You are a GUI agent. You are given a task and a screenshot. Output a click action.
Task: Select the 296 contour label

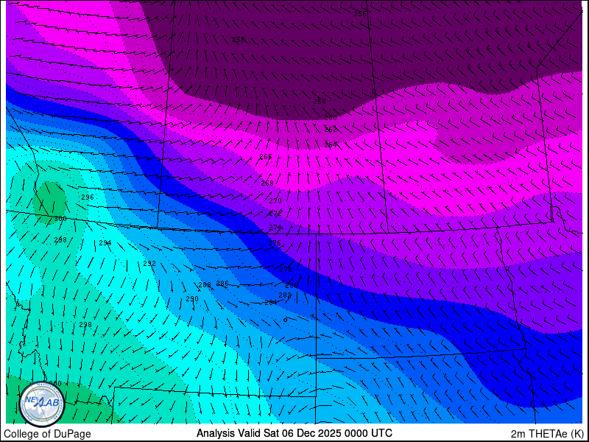click(88, 197)
